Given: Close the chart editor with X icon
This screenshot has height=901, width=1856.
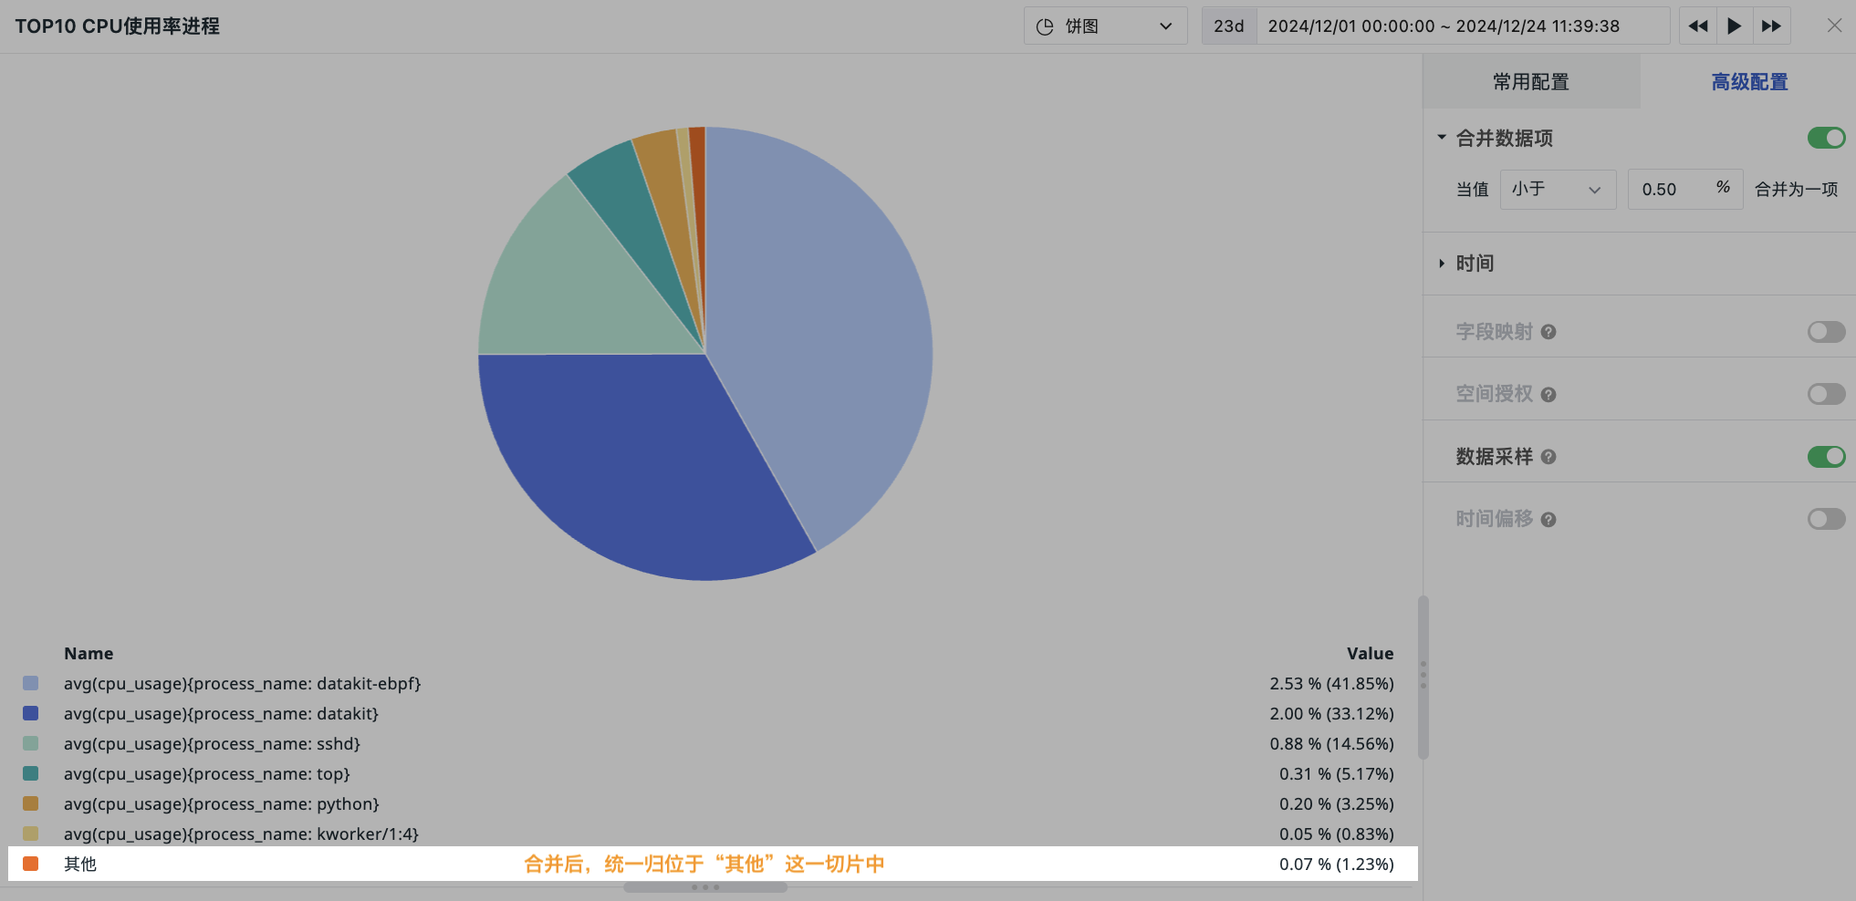Looking at the screenshot, I should coord(1834,26).
